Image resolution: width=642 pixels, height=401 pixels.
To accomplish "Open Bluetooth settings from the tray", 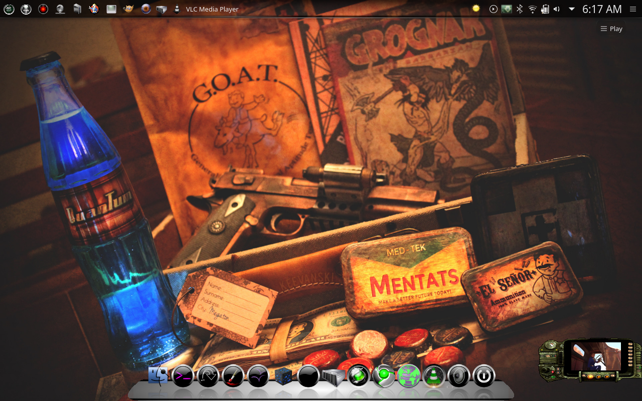I will [520, 9].
